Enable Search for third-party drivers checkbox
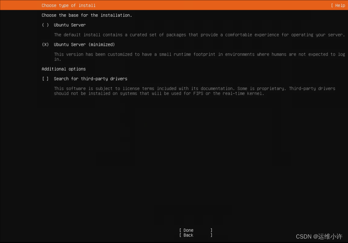348x243 pixels. (x=45, y=79)
